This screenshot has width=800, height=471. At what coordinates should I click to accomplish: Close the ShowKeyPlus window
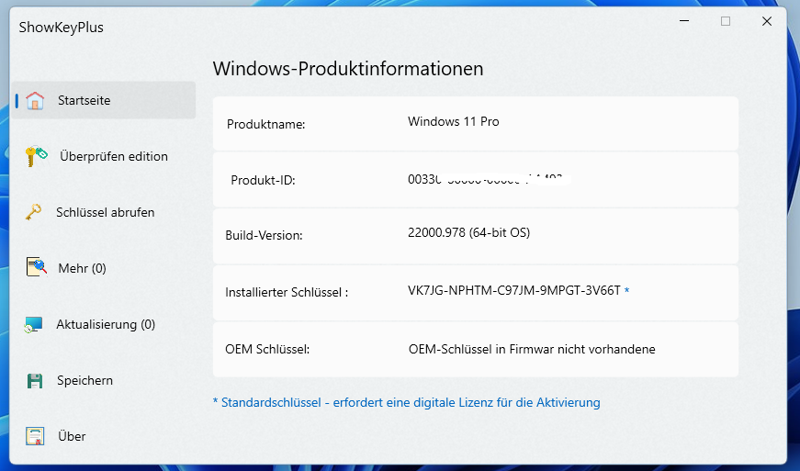tap(767, 21)
